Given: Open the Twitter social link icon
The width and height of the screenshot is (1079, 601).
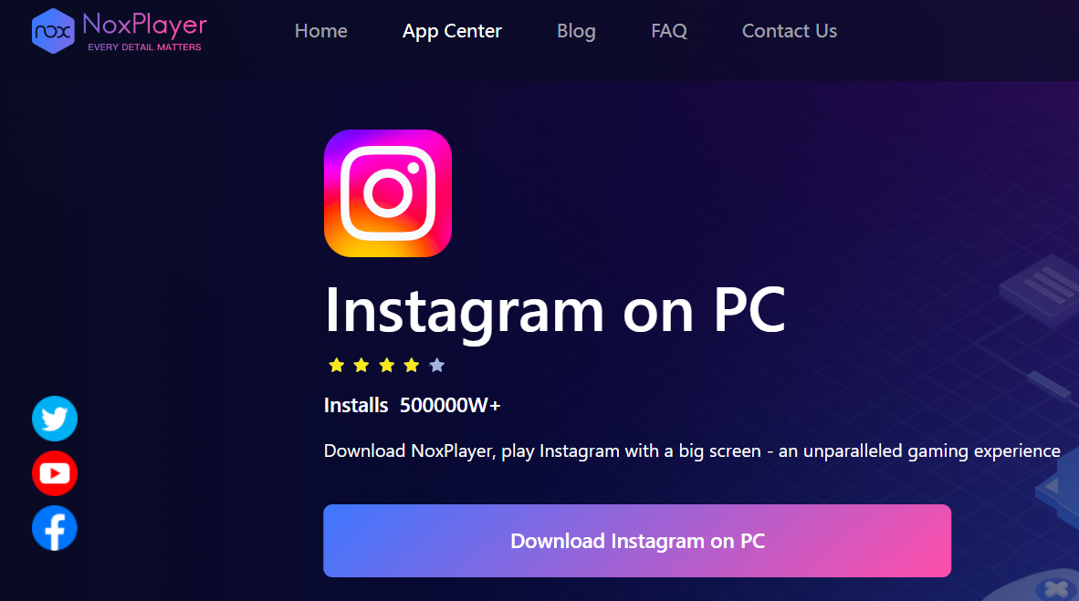Looking at the screenshot, I should [x=55, y=418].
